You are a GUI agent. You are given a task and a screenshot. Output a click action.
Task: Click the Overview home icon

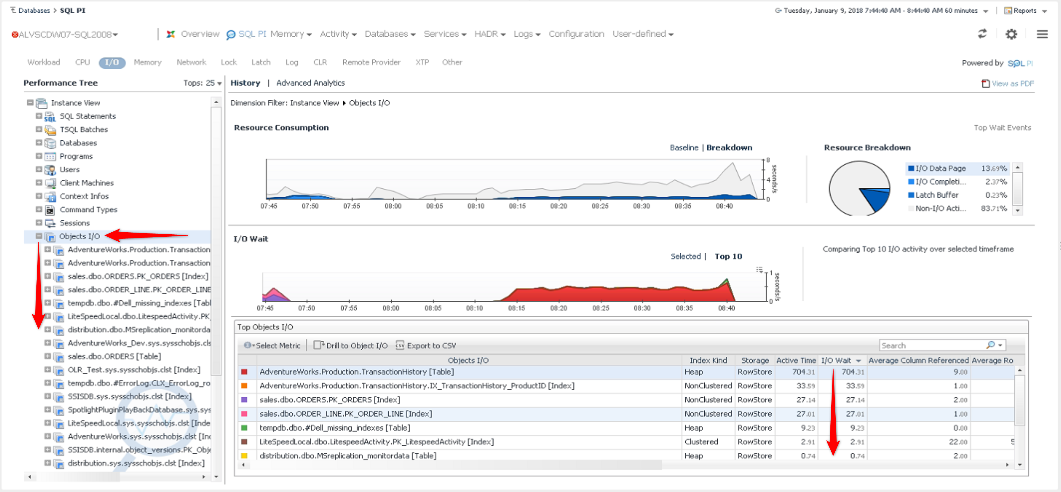[x=171, y=34]
